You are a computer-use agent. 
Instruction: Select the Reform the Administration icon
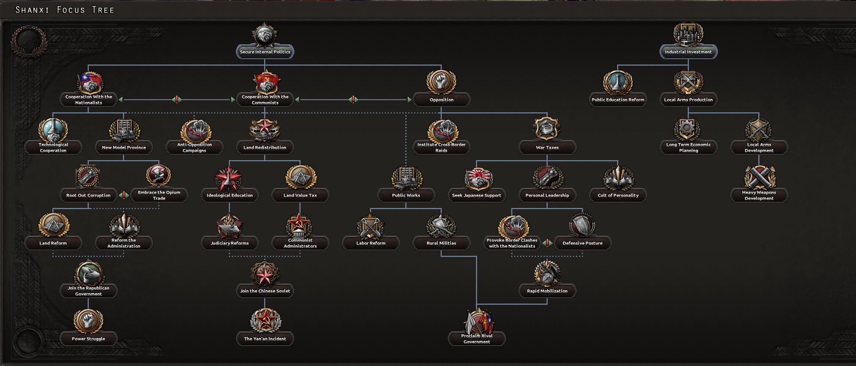coord(124,226)
